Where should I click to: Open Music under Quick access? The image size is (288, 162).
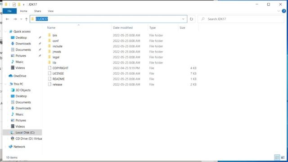tap(19, 62)
